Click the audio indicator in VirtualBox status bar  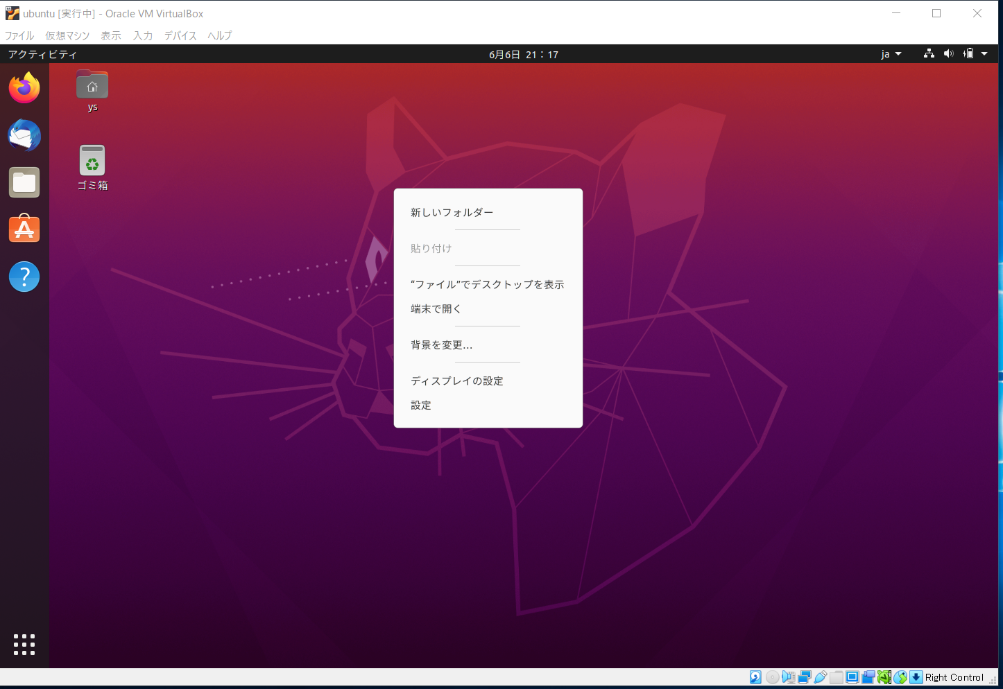pos(789,677)
